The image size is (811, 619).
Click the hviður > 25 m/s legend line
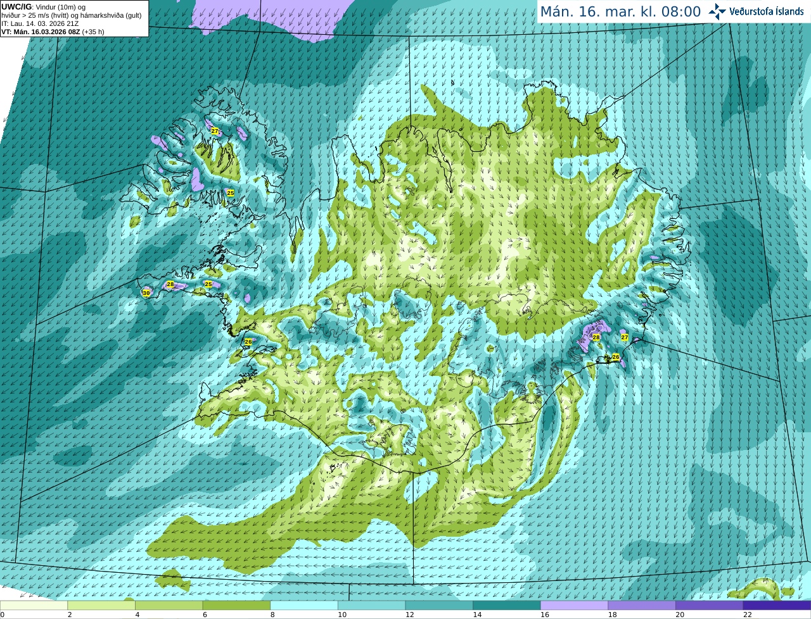72,15
